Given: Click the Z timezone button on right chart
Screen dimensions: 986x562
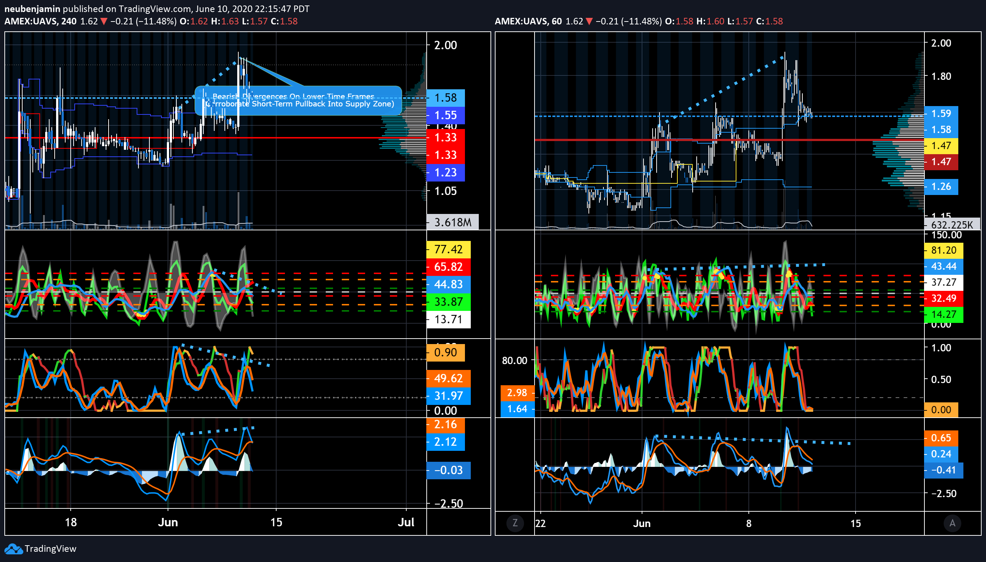Looking at the screenshot, I should point(515,523).
